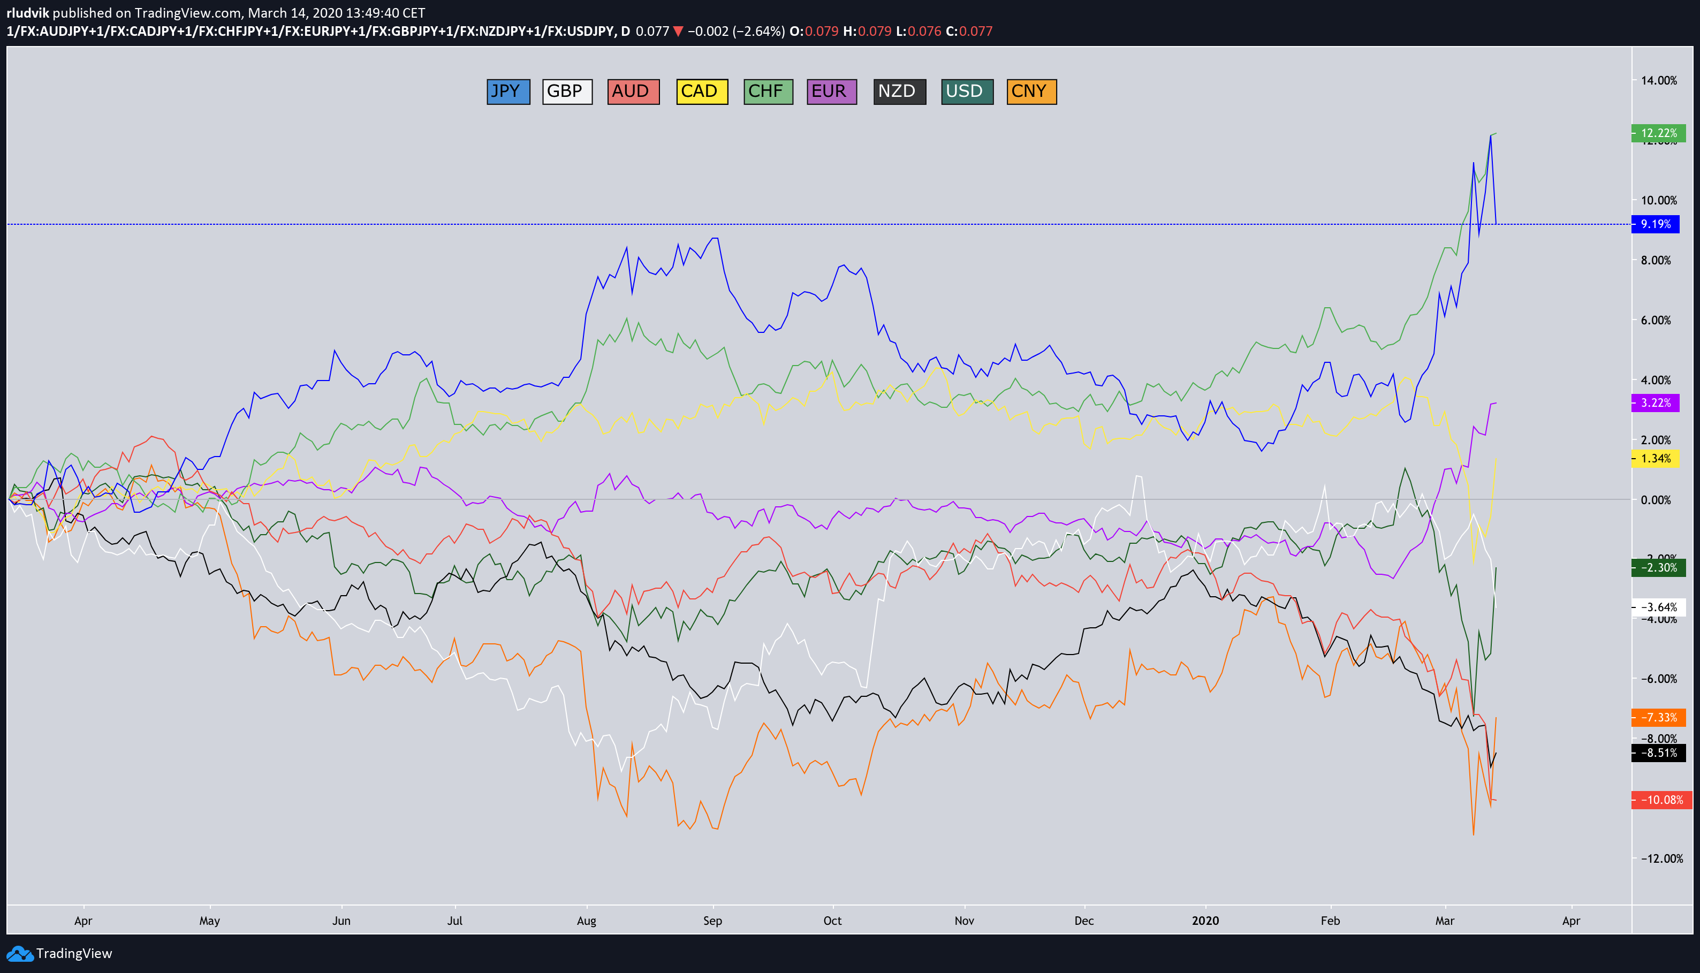The image size is (1700, 973).
Task: Click the −12.00% axis tick label
Action: coord(1662,858)
